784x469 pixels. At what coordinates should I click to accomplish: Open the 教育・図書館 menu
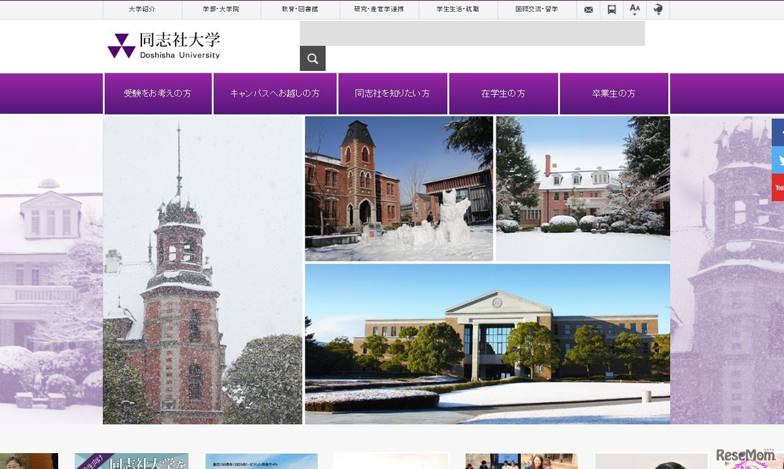300,9
